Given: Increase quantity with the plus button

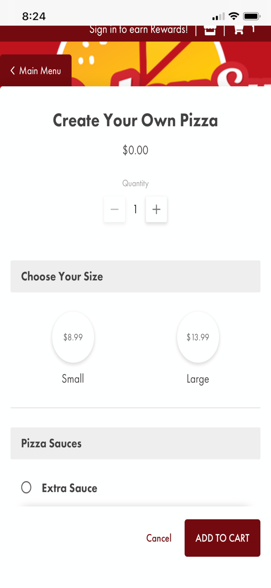Looking at the screenshot, I should click(x=156, y=209).
